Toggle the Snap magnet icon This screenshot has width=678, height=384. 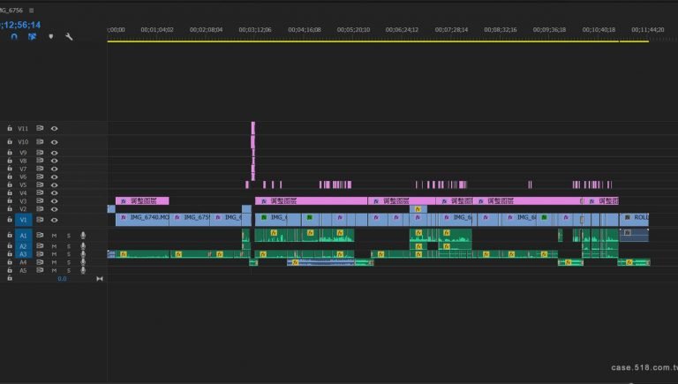(13, 37)
